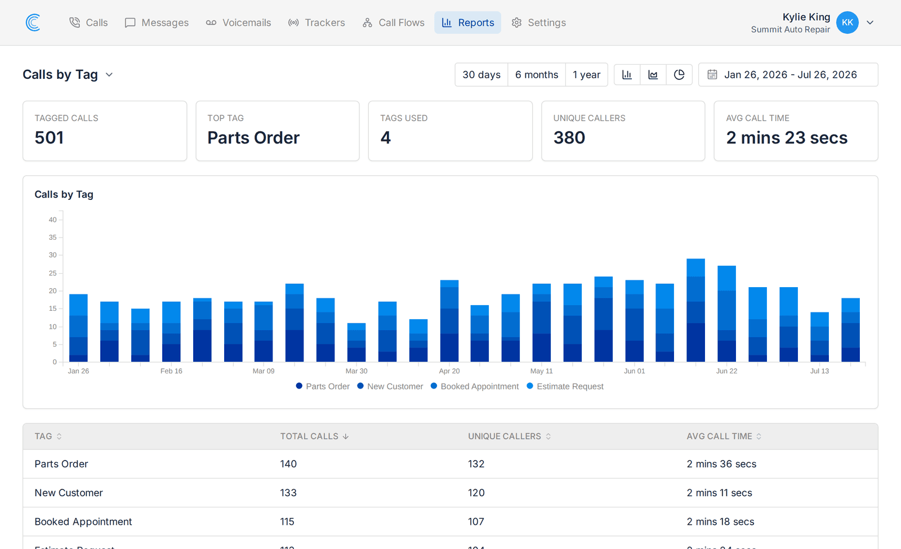Screen dimensions: 901x549
Task: Sort table by Total Calls
Action: pyautogui.click(x=315, y=436)
